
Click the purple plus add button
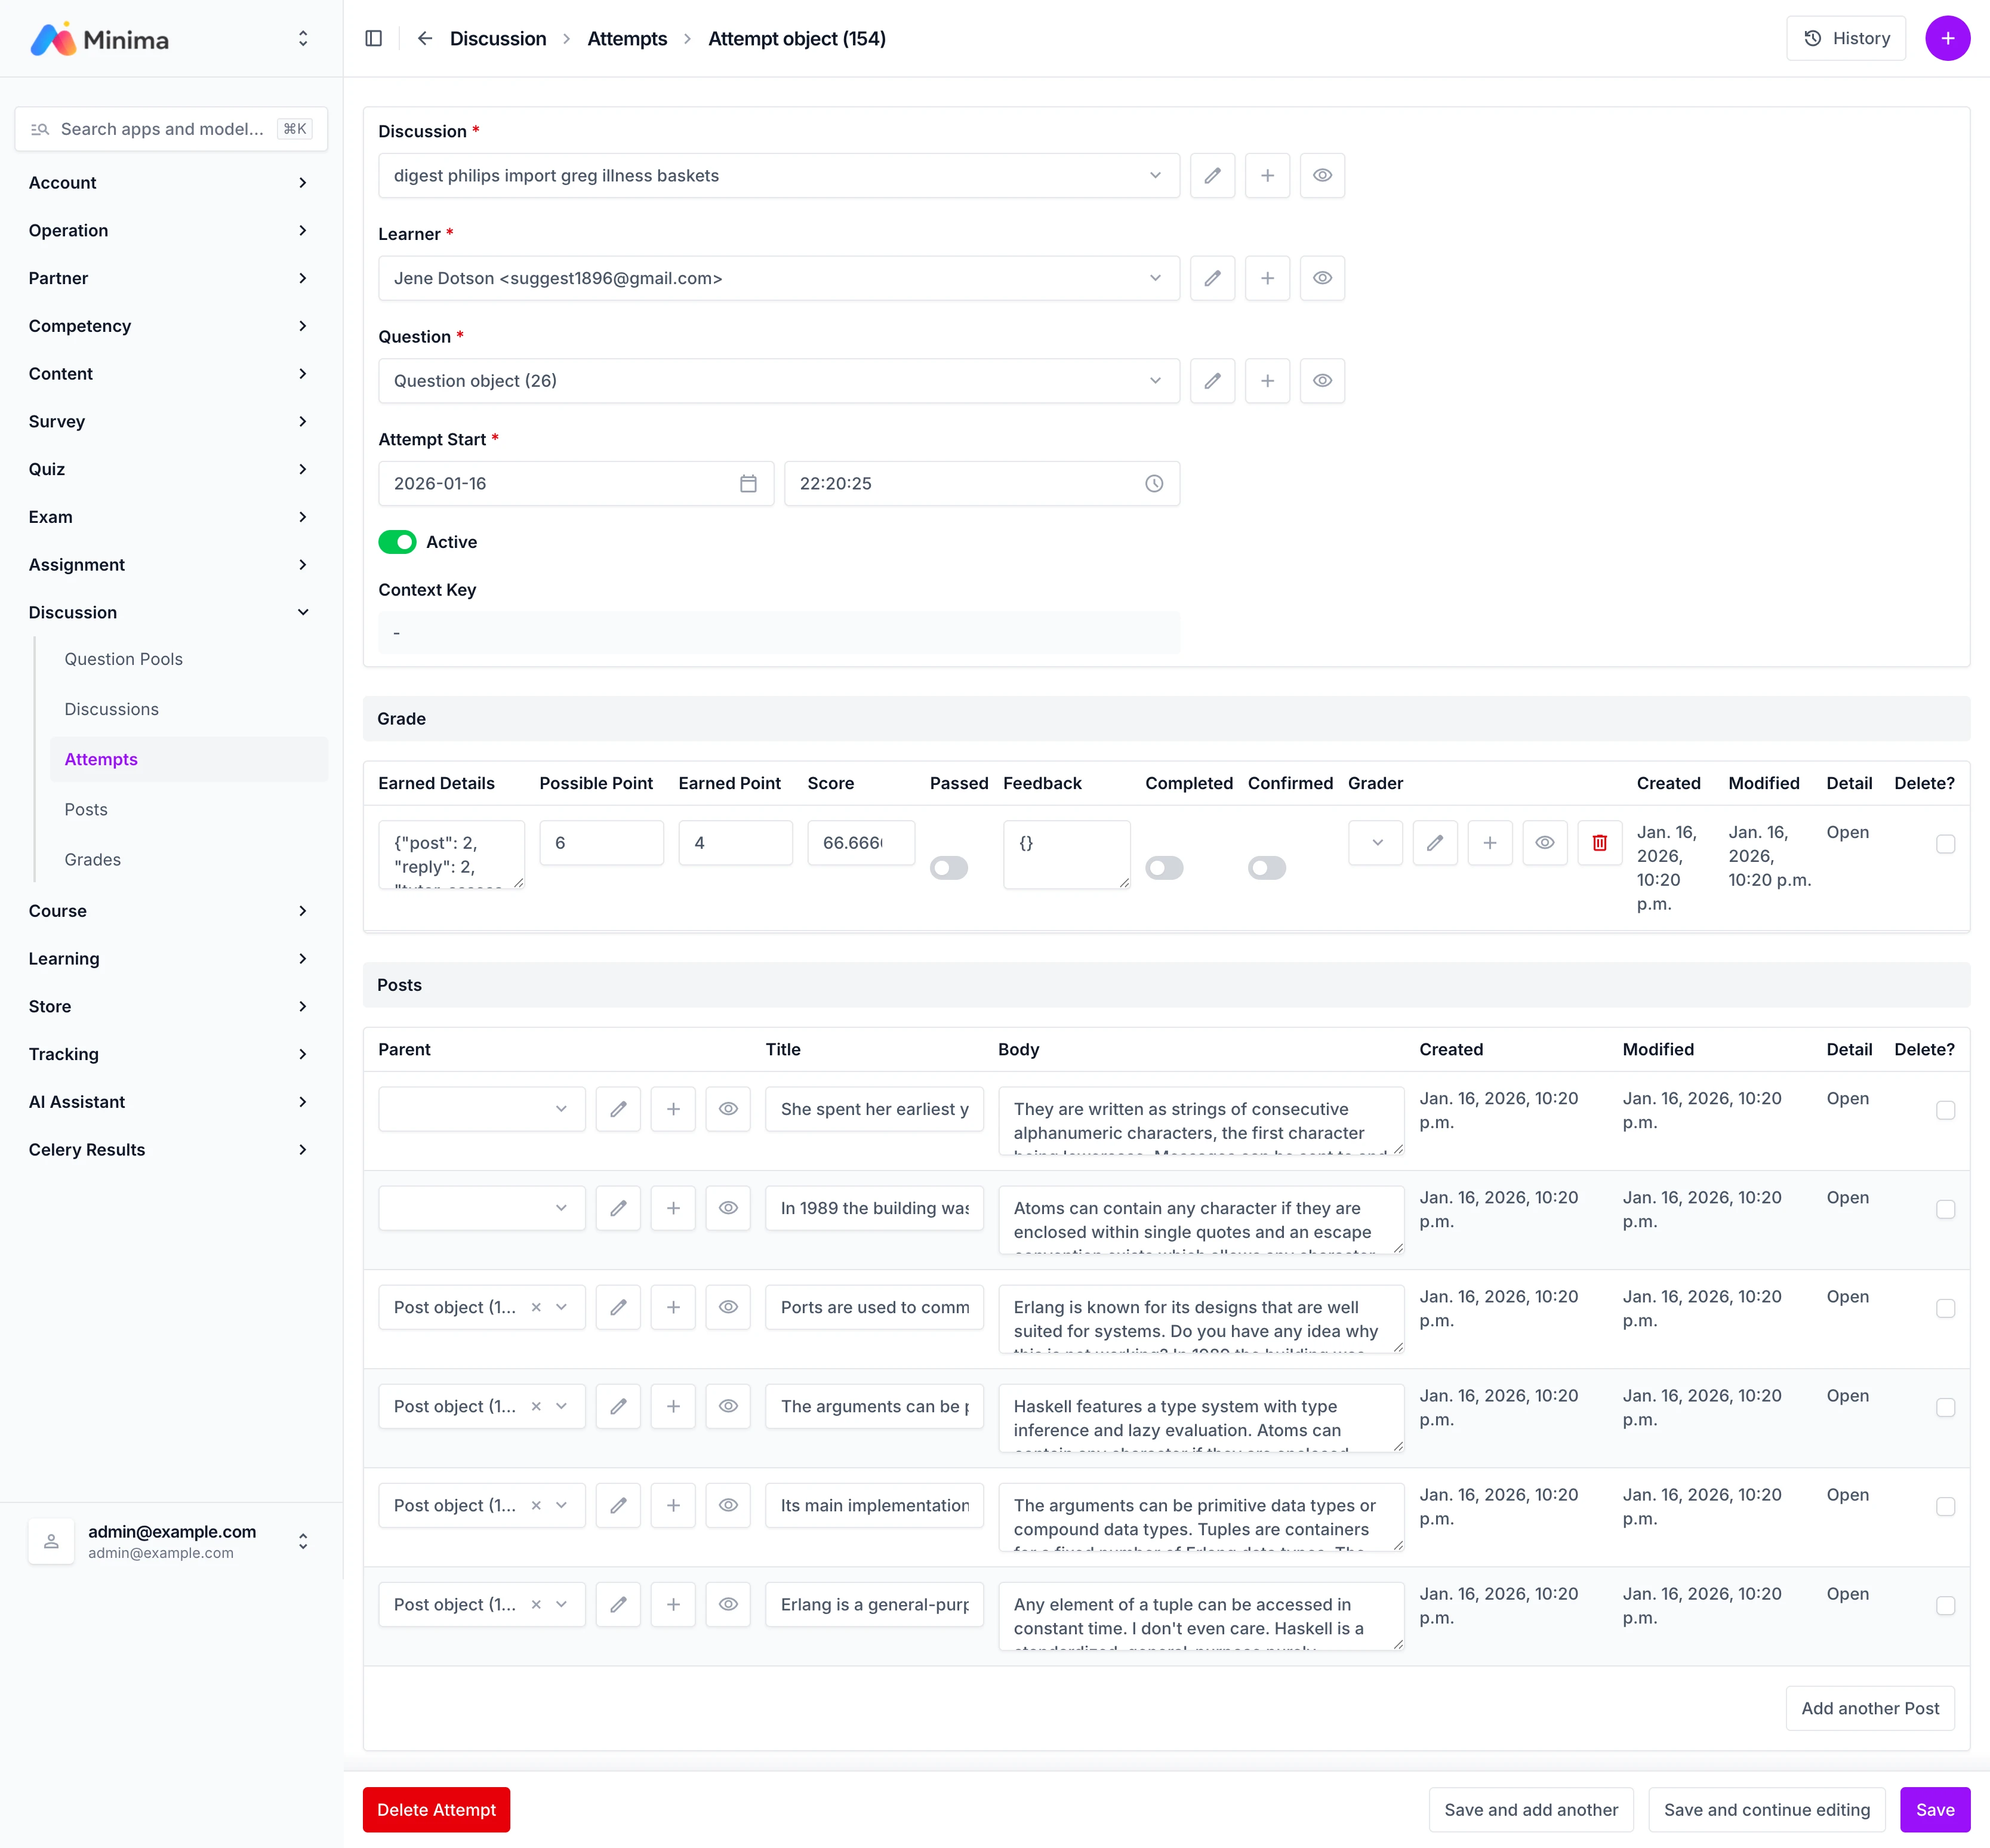point(1946,38)
